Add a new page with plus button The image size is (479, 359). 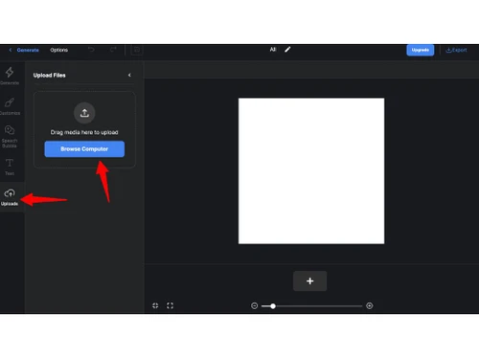[309, 281]
